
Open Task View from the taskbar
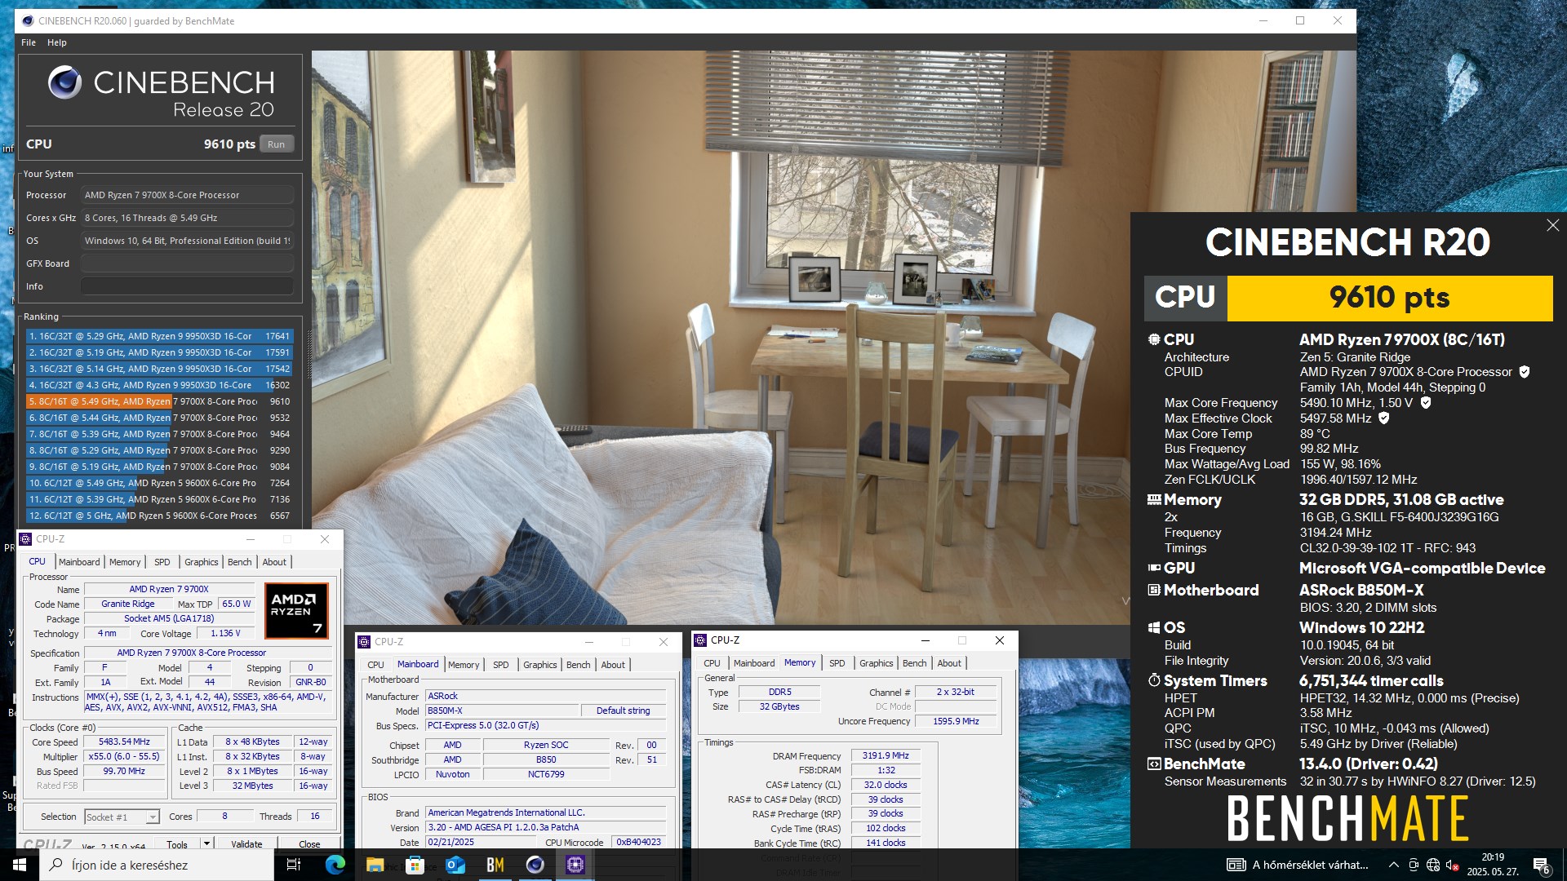pos(294,865)
